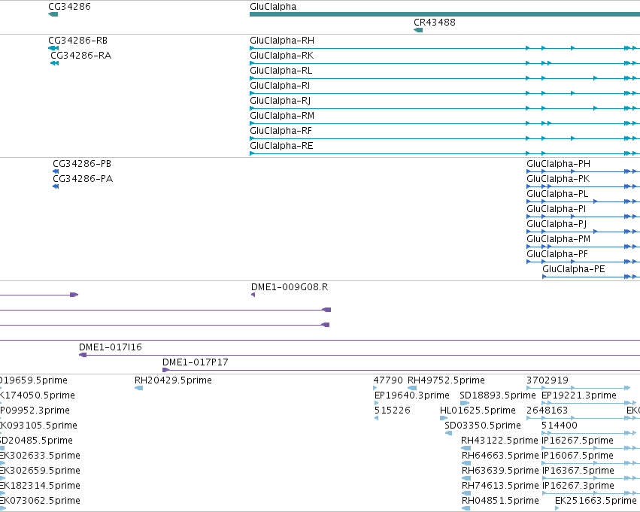Viewport: 640px width, 512px height.
Task: Select the RH64663.5prime EST label
Action: [x=500, y=456]
